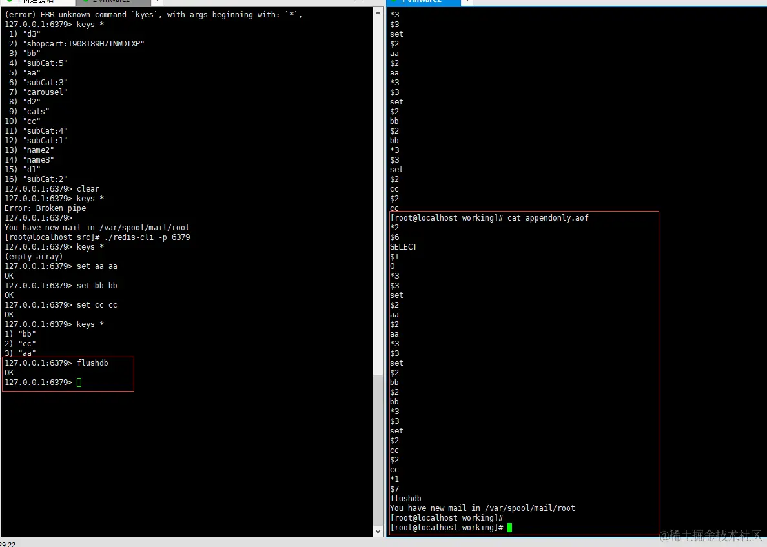Click the 15) "d1" key entry

(23, 170)
